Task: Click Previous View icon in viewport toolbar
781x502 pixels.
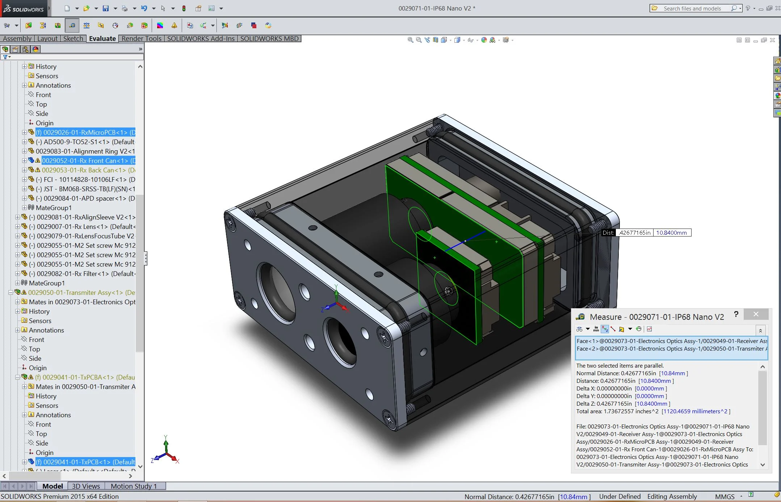Action: tap(427, 40)
